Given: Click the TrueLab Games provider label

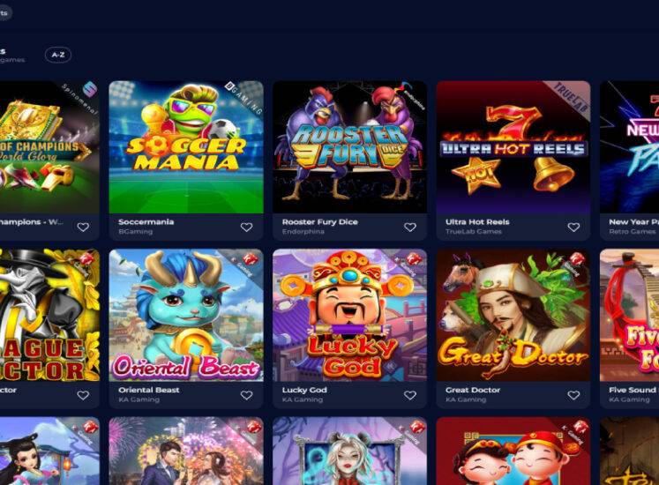Looking at the screenshot, I should [x=474, y=232].
